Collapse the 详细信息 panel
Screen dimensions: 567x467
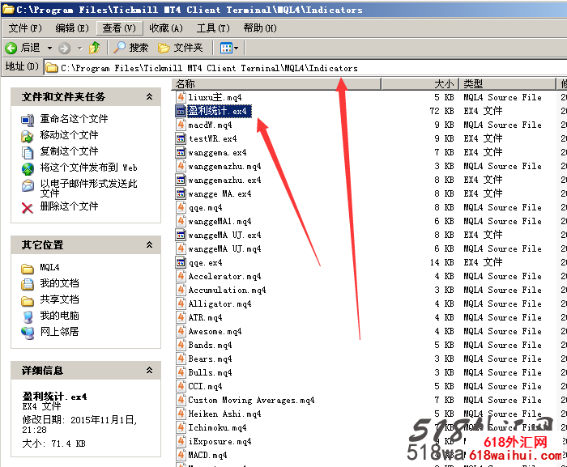pyautogui.click(x=149, y=370)
